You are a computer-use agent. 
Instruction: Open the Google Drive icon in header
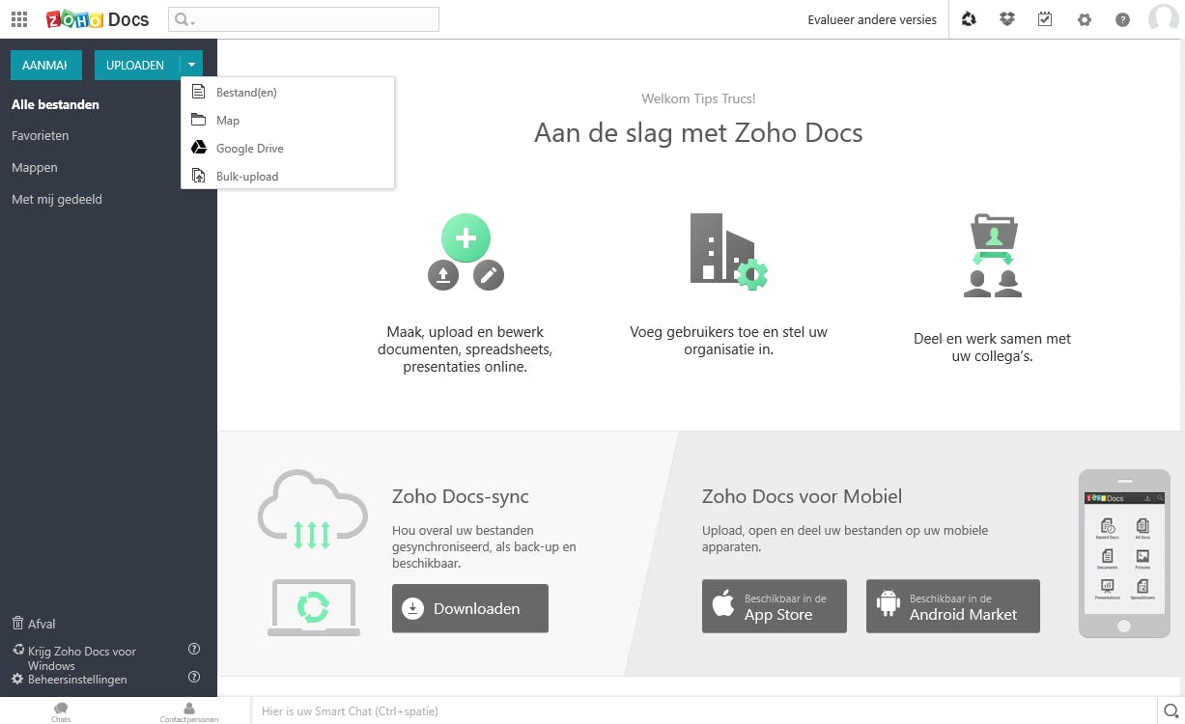[969, 19]
